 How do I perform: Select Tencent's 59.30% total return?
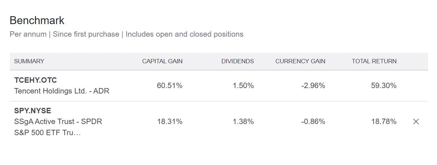[384, 86]
